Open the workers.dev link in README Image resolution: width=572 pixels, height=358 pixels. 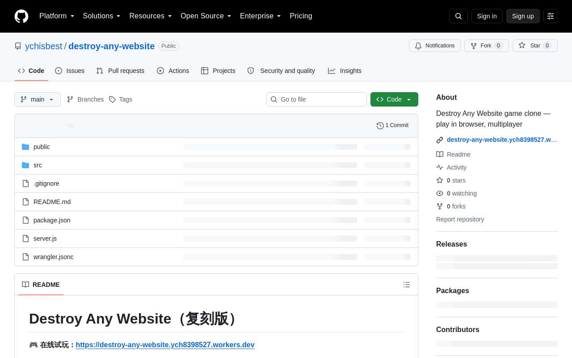(x=165, y=345)
